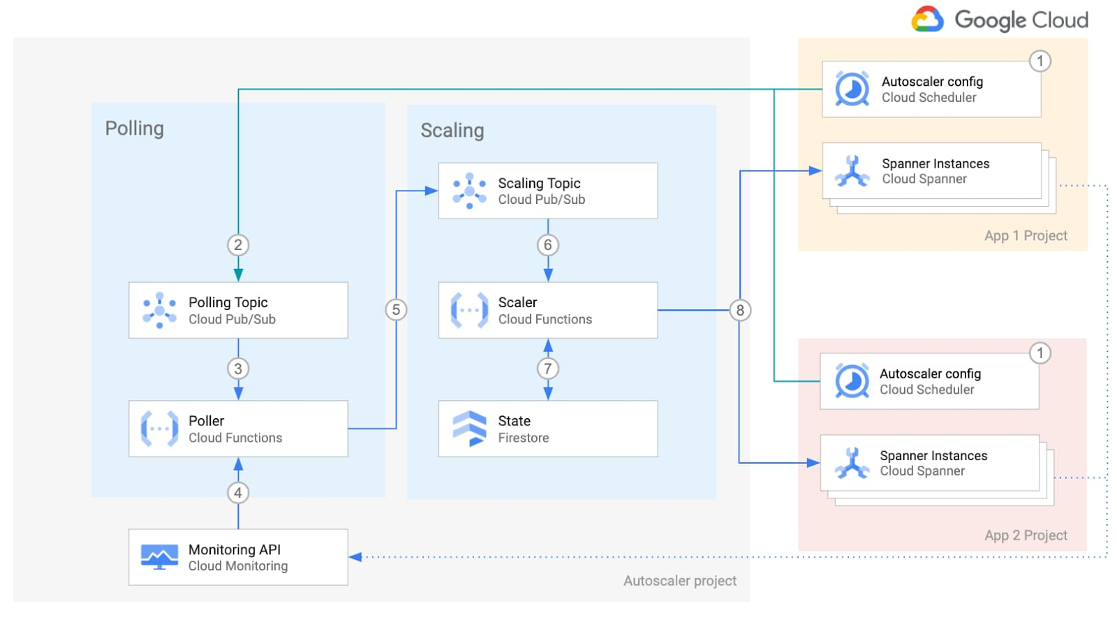The image size is (1117, 620).
Task: Select "Cloud Scheduler" text in App 2 Project
Action: 927,390
